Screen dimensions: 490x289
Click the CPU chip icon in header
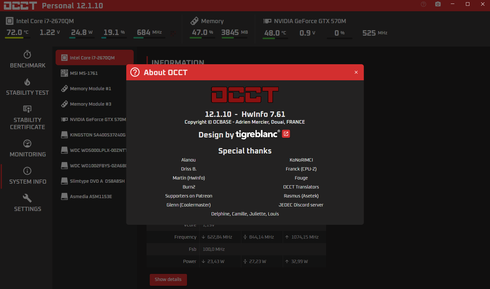click(x=10, y=21)
